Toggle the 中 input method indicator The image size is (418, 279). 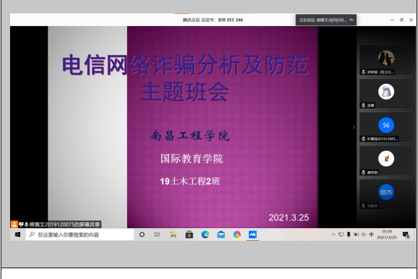point(371,235)
